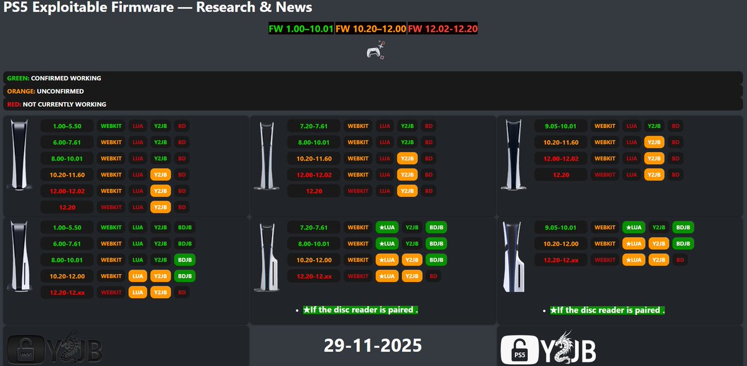Click the date "29-11-2025"
Screen dimensions: 747x366
(x=373, y=345)
